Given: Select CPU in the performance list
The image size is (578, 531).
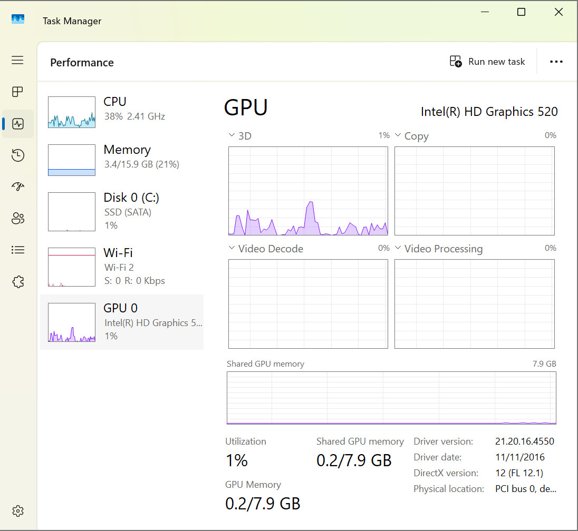Looking at the screenshot, I should (x=122, y=112).
